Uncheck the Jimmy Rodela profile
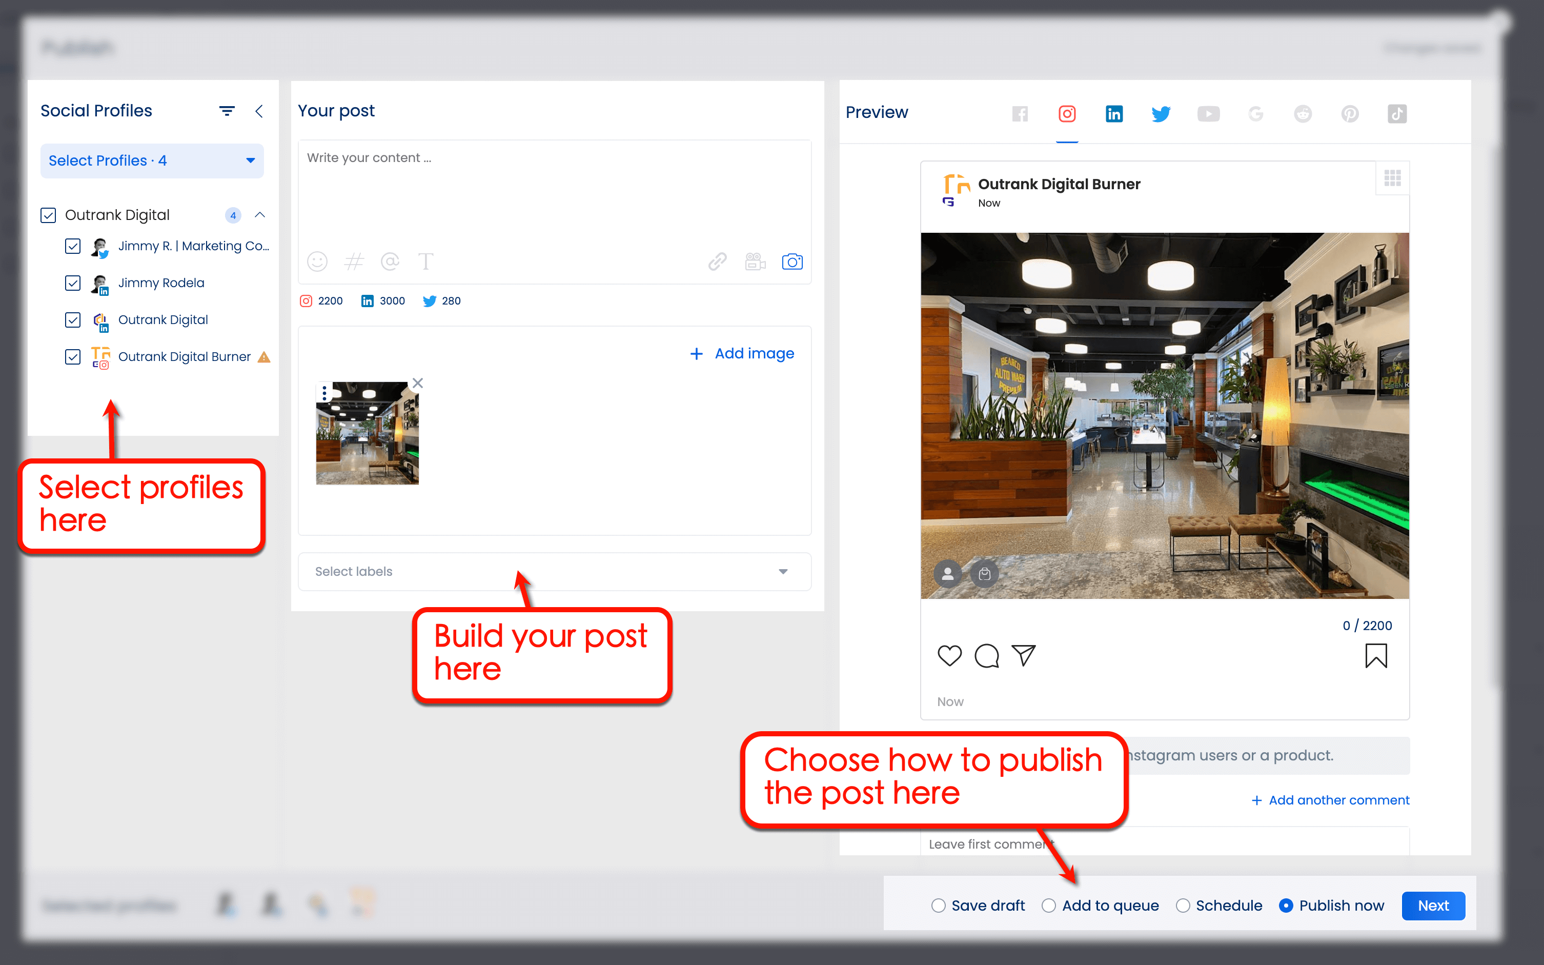Screen dimensions: 1544x965 click(x=73, y=283)
